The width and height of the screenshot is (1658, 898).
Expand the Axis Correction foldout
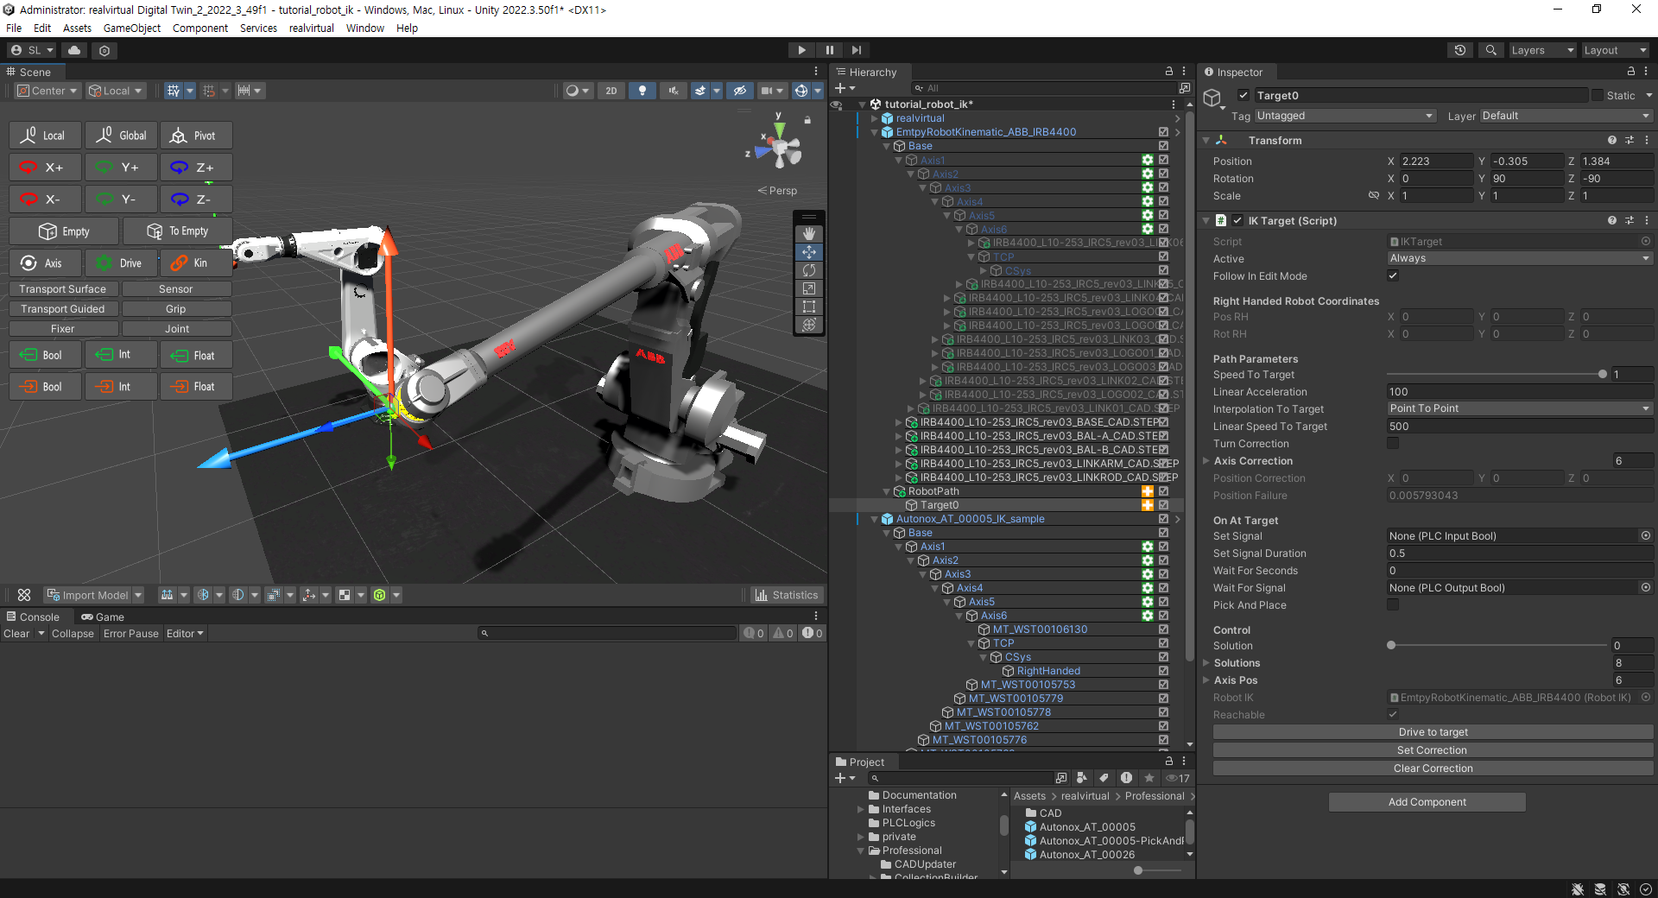(1207, 461)
